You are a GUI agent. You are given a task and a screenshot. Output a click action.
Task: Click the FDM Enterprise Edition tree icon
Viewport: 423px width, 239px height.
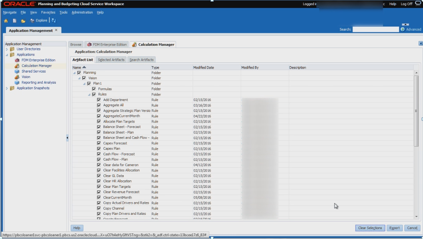click(17, 60)
